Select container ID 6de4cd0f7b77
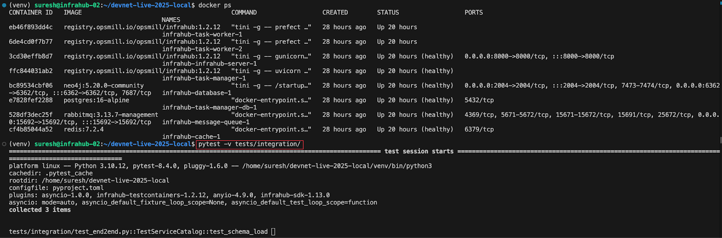Image resolution: width=722 pixels, height=238 pixels. [31, 42]
